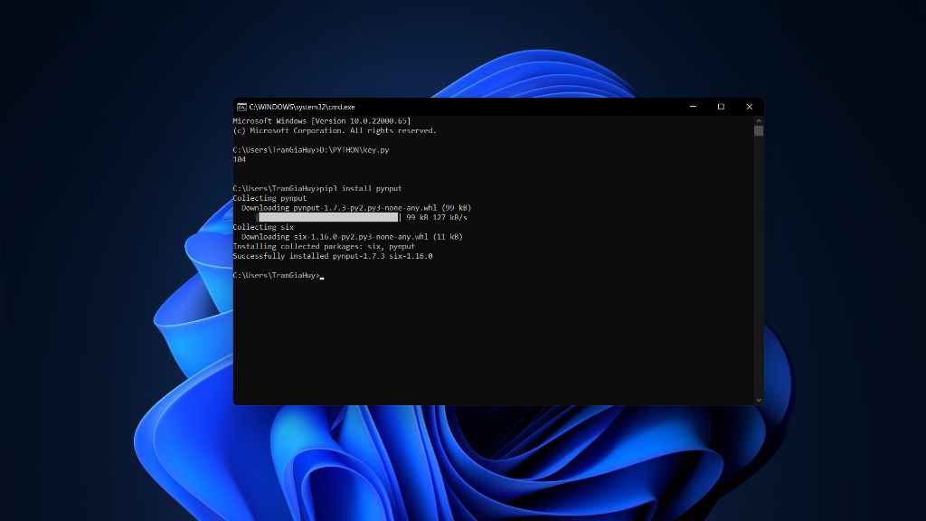
Task: Click the C:\WINDOWS\system32\cmd.exe title text
Action: 302,107
